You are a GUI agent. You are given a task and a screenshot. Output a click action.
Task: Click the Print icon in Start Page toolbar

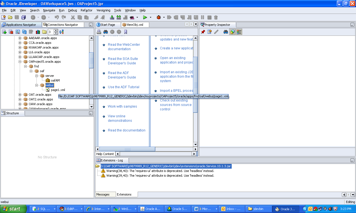pos(99,32)
